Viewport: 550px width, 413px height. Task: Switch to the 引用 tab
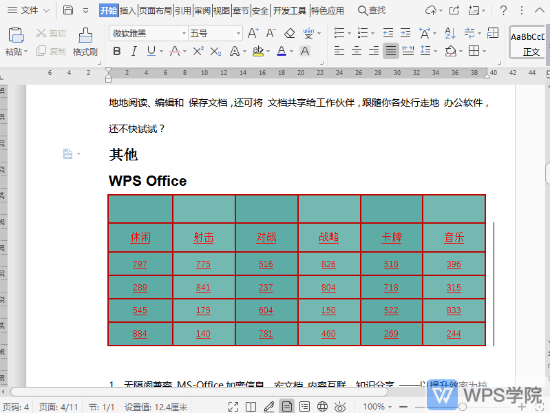(x=182, y=11)
